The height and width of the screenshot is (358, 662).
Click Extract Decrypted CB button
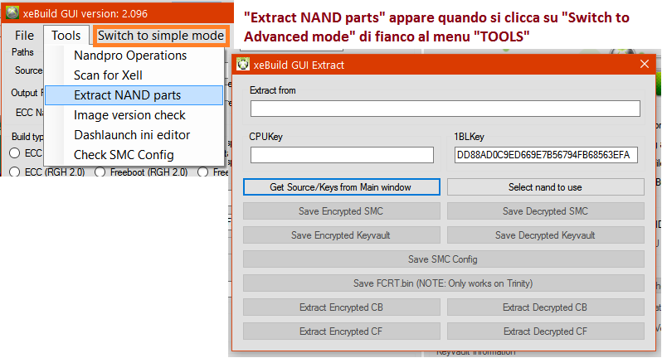point(546,307)
